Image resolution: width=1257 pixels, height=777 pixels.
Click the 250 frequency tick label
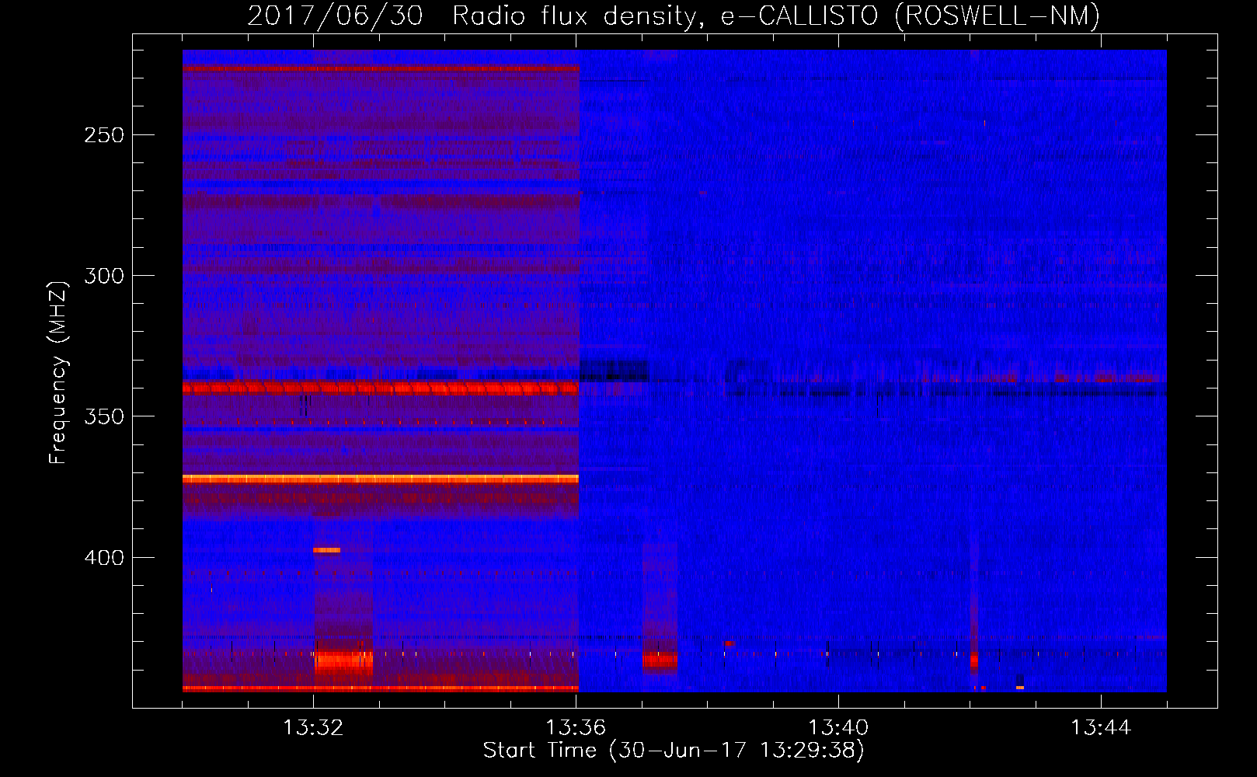coord(104,135)
